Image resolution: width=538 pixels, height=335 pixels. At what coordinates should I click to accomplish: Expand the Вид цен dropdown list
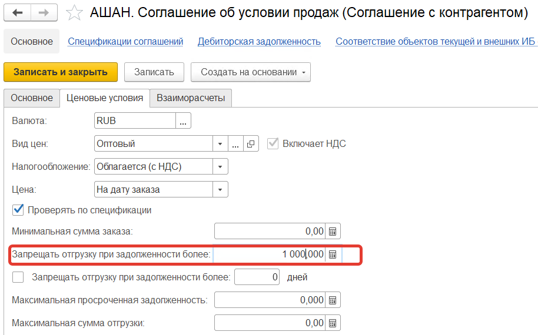[x=220, y=144]
